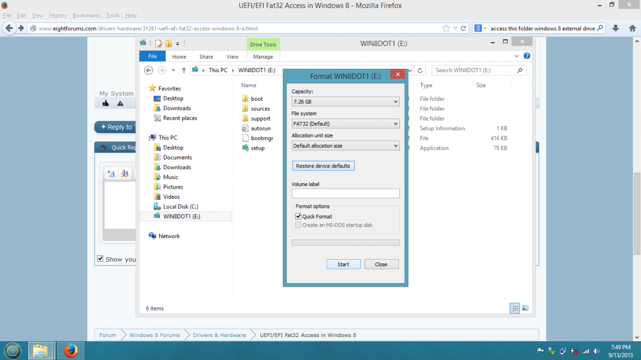Bookmark this page with star icon
The height and width of the screenshot is (360, 641).
tap(446, 28)
